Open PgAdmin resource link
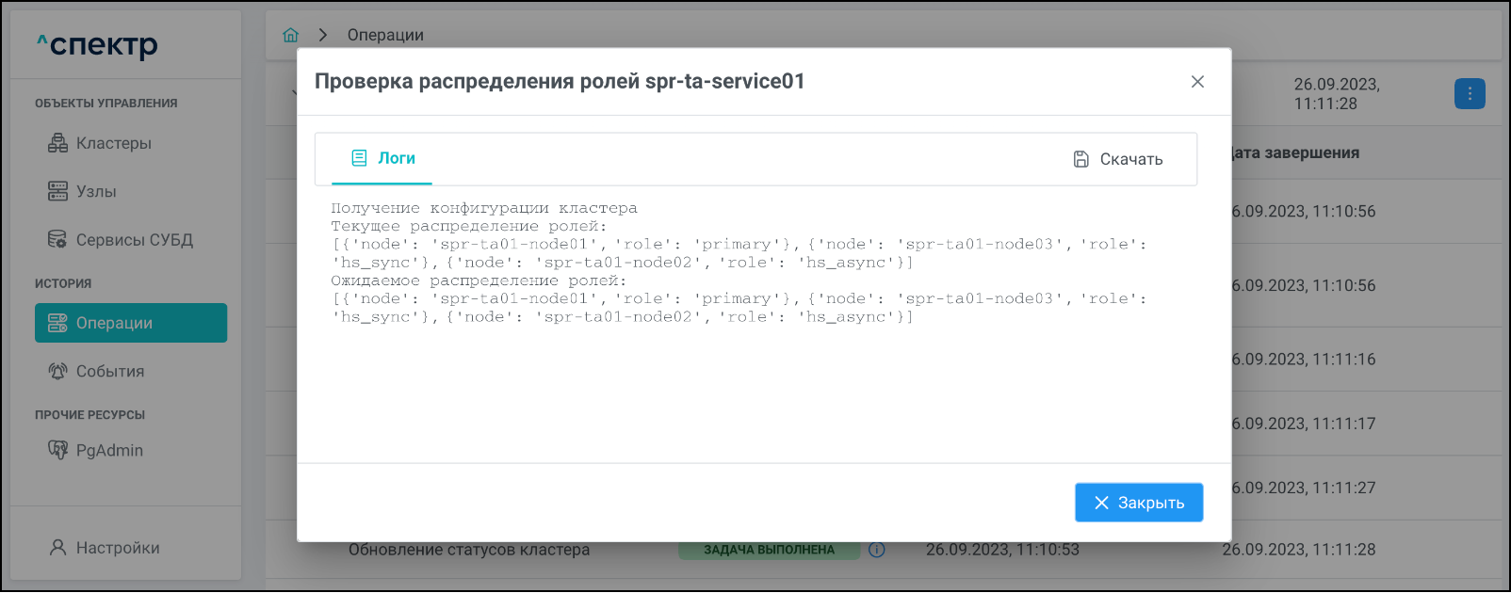Viewport: 1511px width, 593px height. [109, 450]
